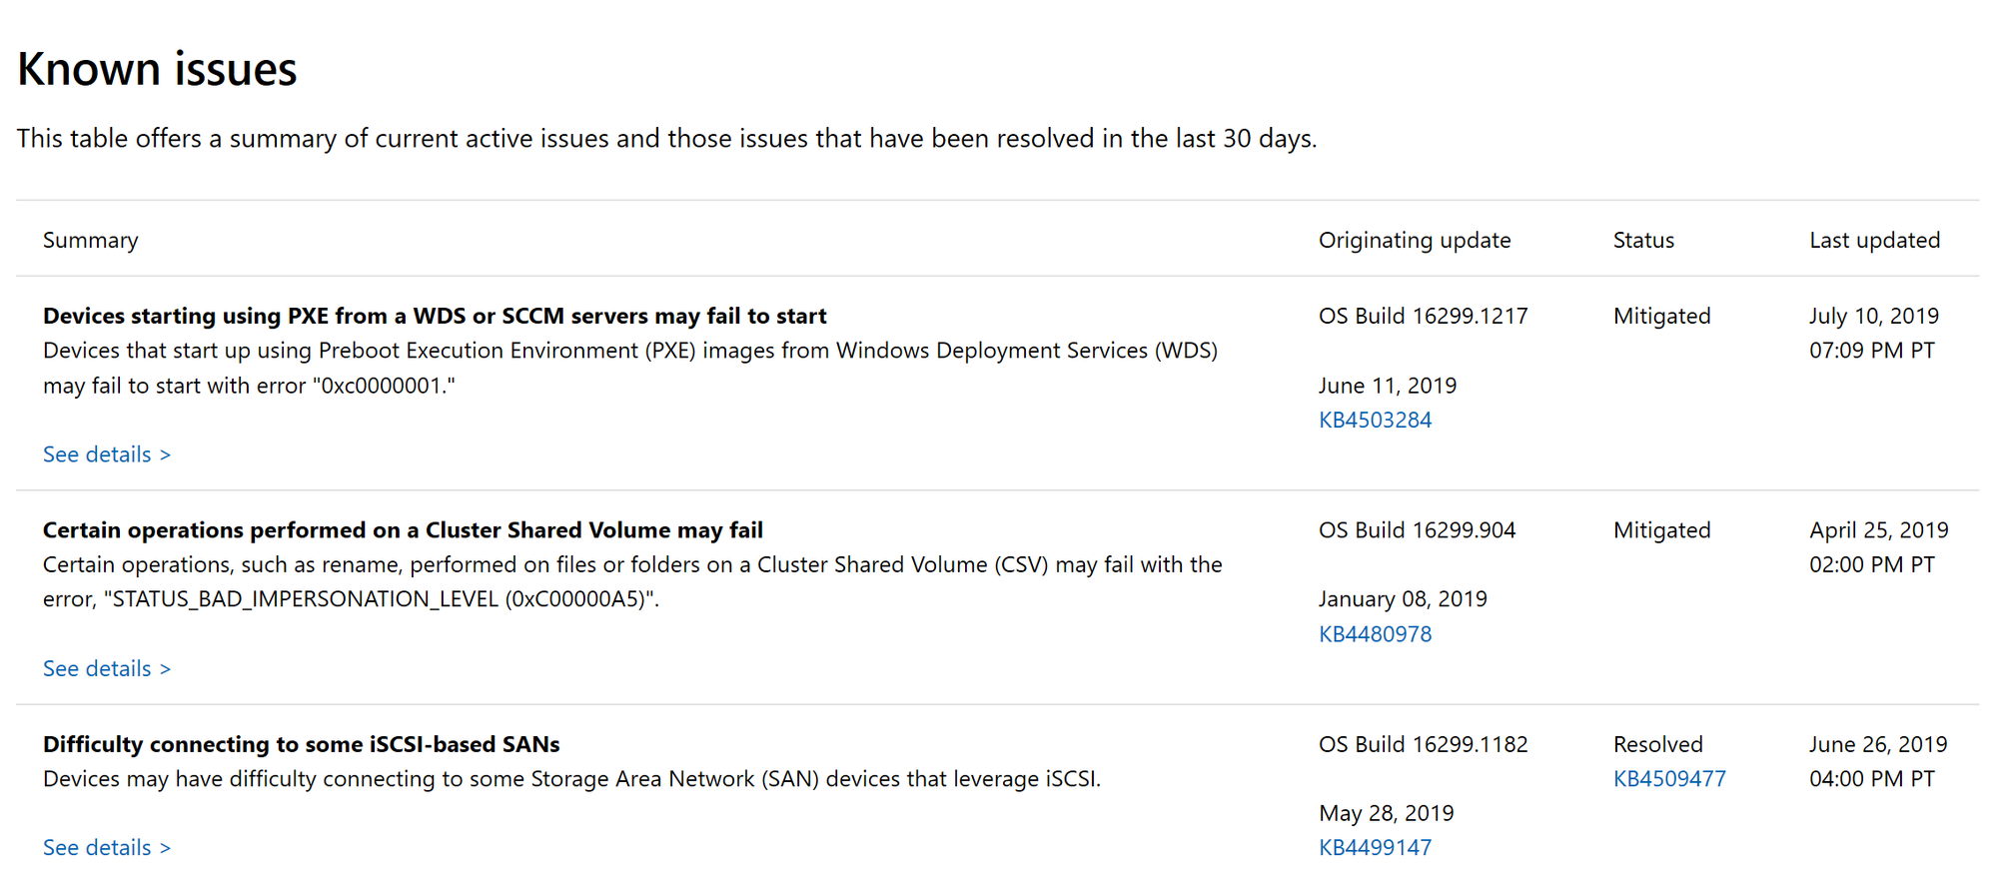Click the June 11, 2019 update date
The height and width of the screenshot is (894, 1998).
[x=1388, y=385]
